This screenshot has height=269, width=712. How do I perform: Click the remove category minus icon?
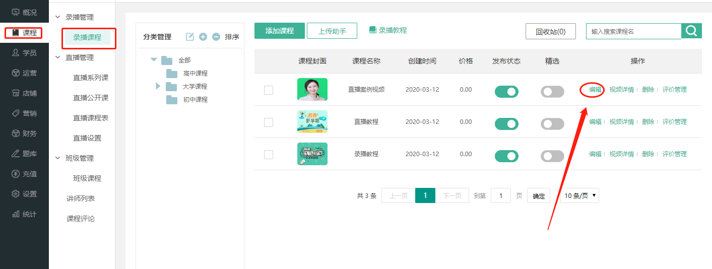(216, 37)
